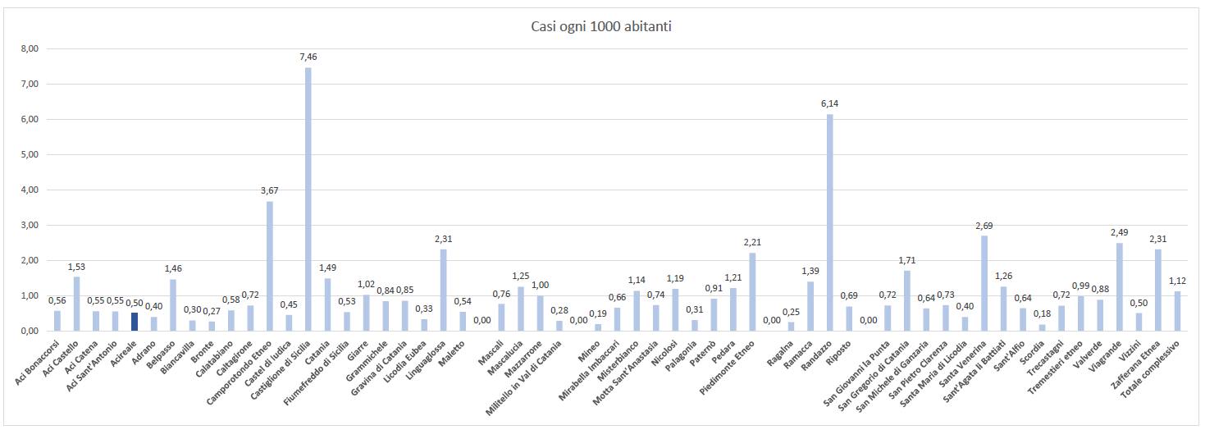The width and height of the screenshot is (1205, 430).
Task: Select the Belpasso bar
Action: pos(173,304)
